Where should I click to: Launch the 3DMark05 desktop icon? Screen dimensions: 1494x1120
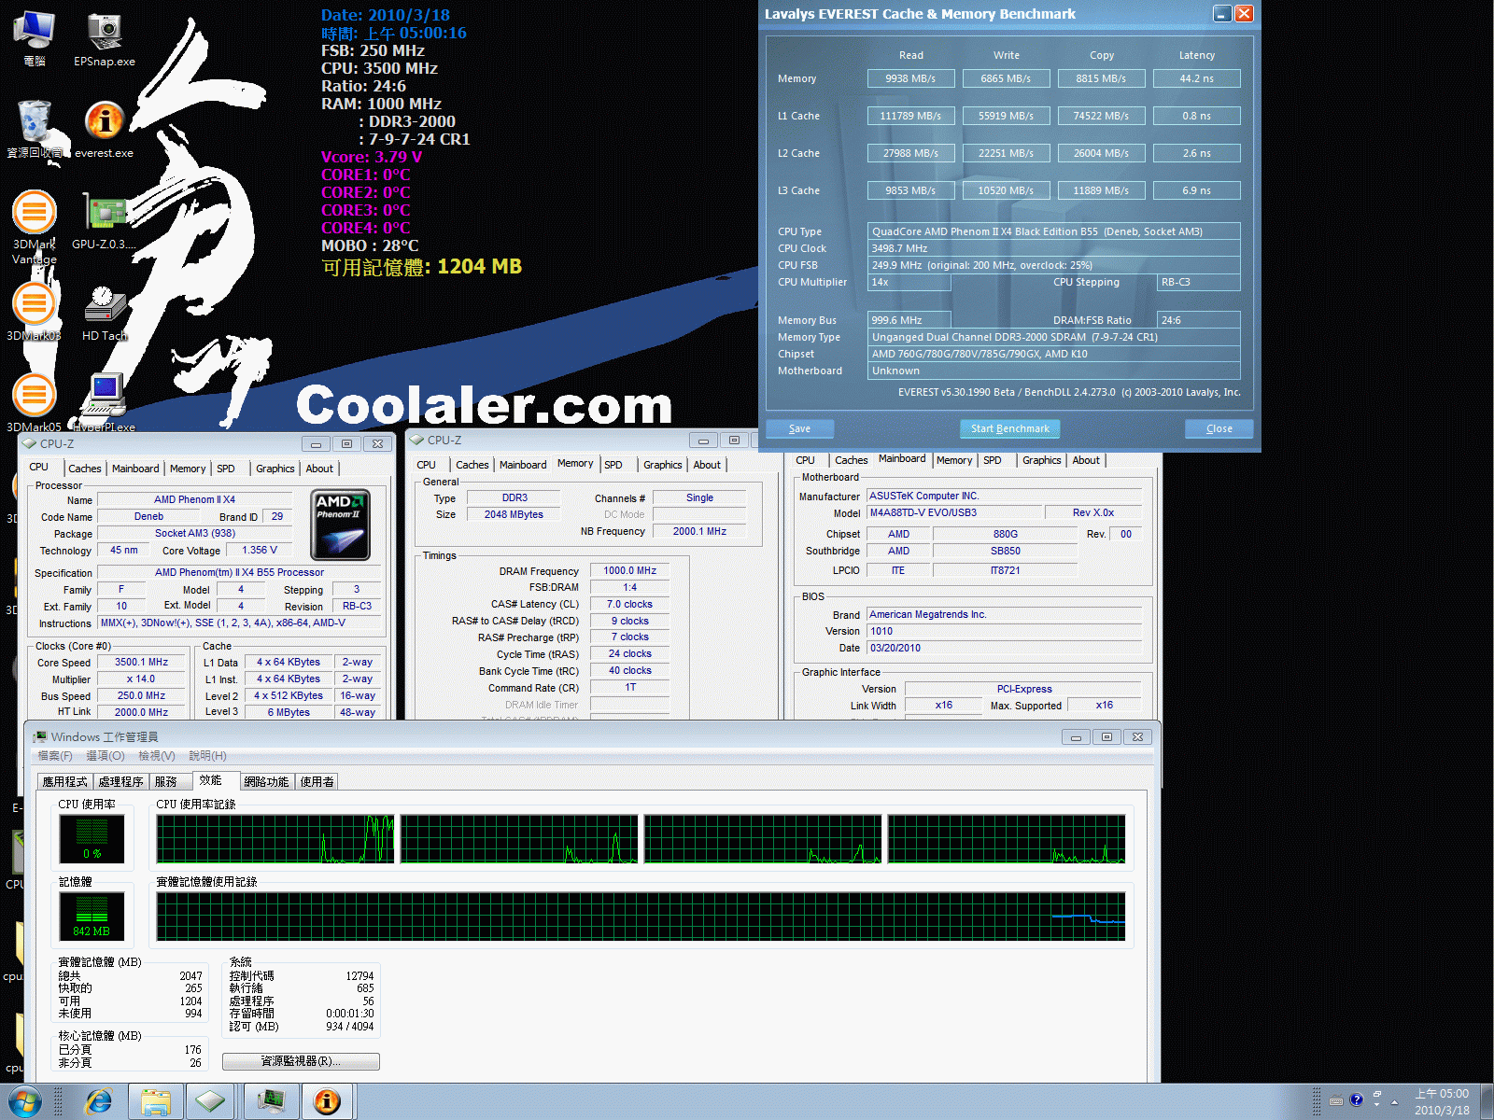point(35,403)
